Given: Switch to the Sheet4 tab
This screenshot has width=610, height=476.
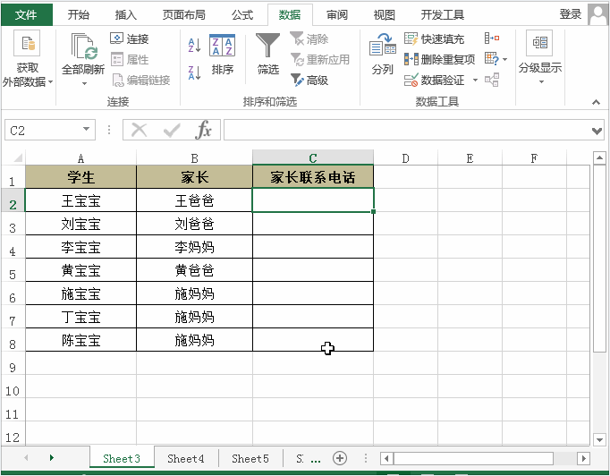Looking at the screenshot, I should click(185, 458).
